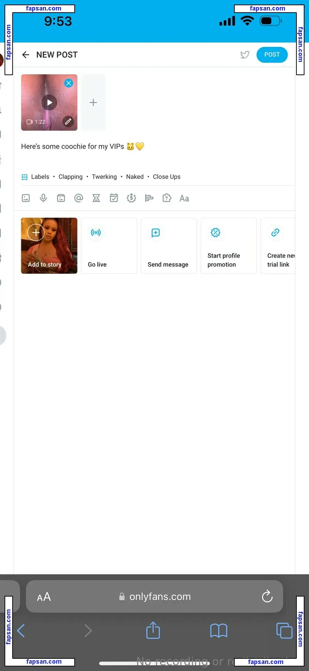Viewport: 309px width, 671px height.
Task: Select the Naked label
Action: click(x=135, y=177)
